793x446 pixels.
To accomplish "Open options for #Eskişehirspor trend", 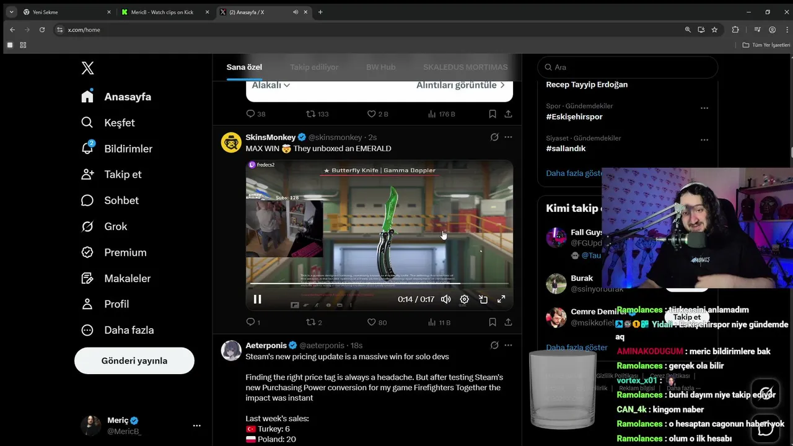I will (704, 108).
